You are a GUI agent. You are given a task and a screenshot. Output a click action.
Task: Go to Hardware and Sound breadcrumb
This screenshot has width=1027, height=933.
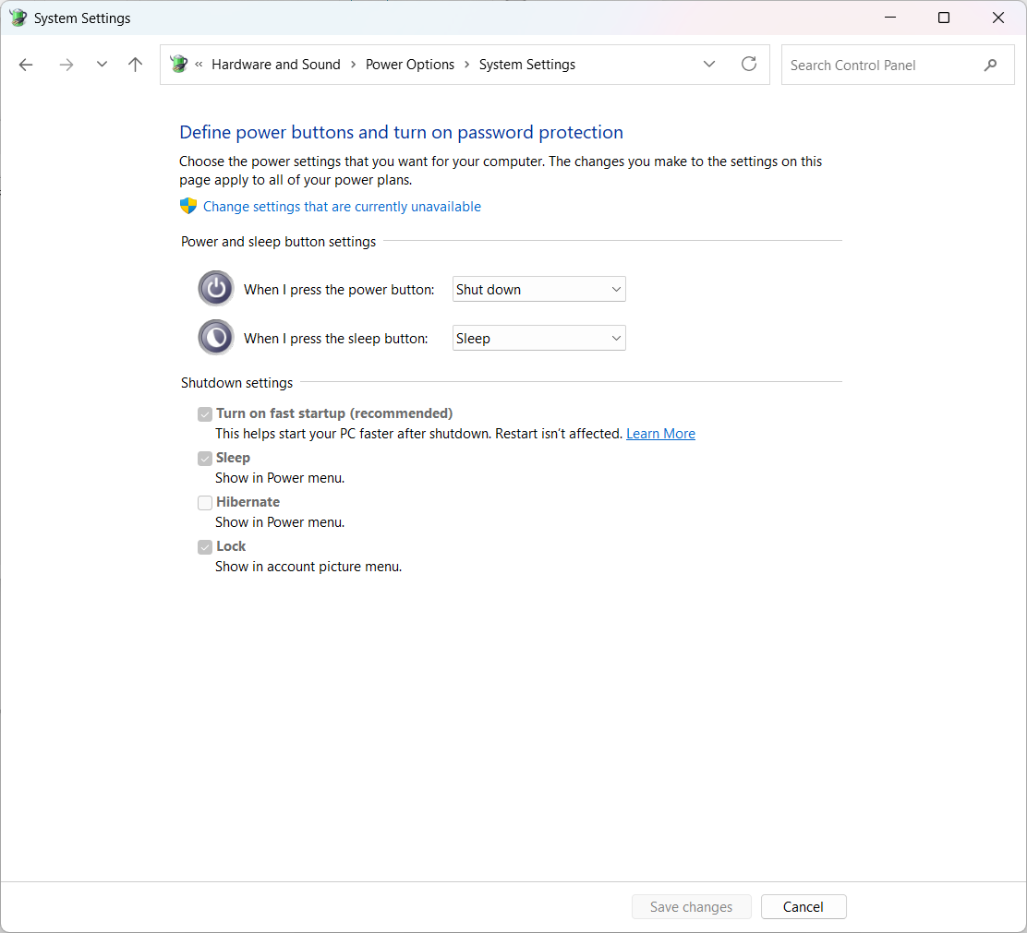click(276, 65)
